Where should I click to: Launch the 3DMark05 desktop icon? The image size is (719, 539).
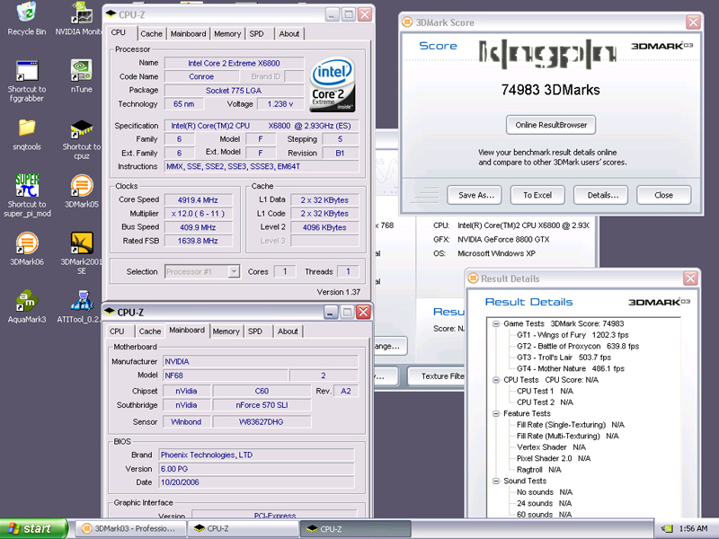tap(82, 186)
